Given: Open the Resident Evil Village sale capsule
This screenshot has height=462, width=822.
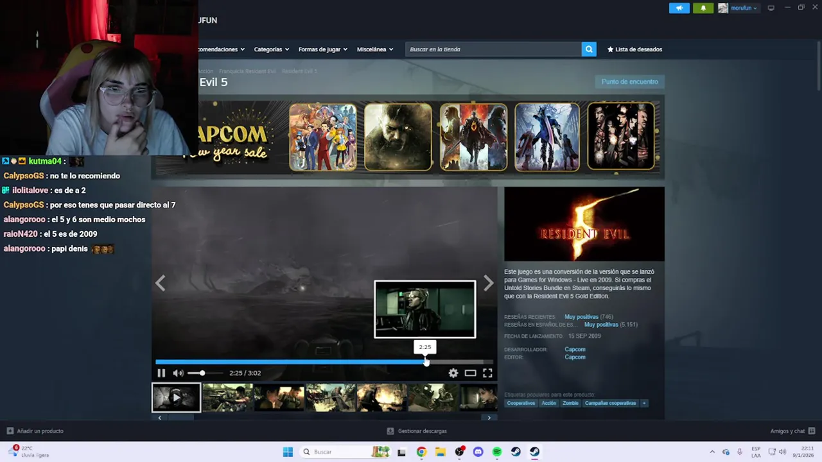Looking at the screenshot, I should tap(398, 137).
